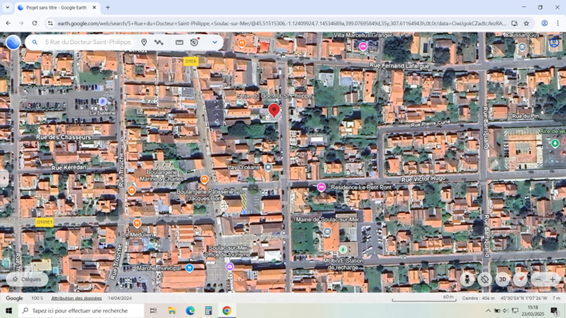The width and height of the screenshot is (566, 318).
Task: Click the Aire de jeux park marker
Action: pos(555,143)
